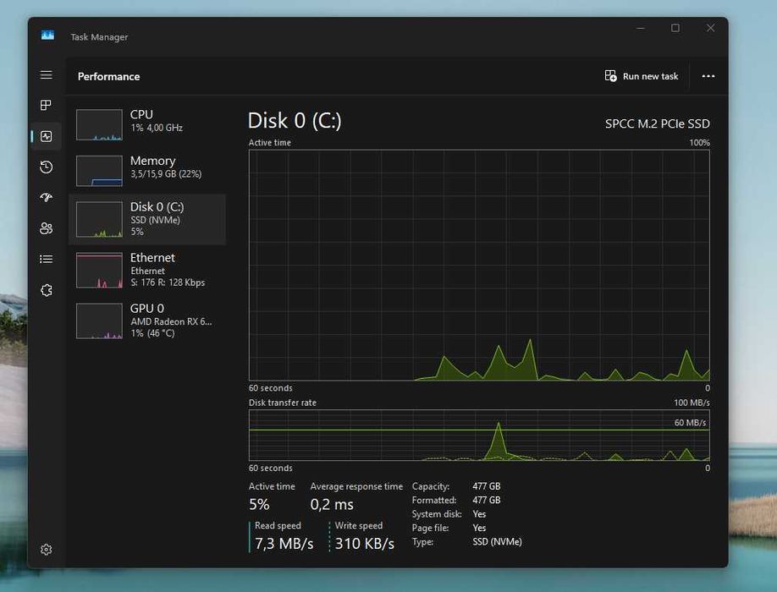Screen dimensions: 777x592
Task: Click the Average response time label
Action: [x=356, y=486]
